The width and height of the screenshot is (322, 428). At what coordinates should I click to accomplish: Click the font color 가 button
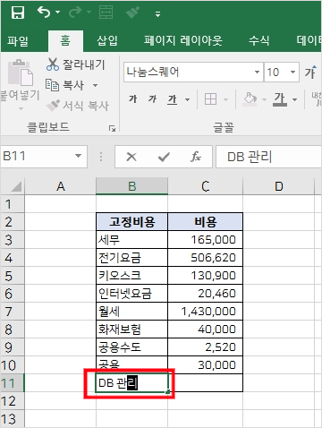pos(280,99)
